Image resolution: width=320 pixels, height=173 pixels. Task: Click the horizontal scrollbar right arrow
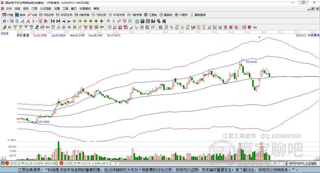(275, 163)
